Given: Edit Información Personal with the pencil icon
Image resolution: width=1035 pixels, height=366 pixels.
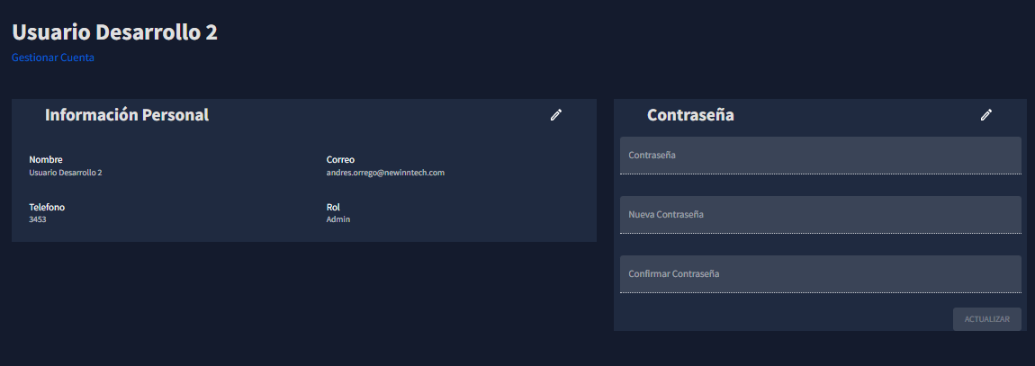Looking at the screenshot, I should pyautogui.click(x=556, y=115).
